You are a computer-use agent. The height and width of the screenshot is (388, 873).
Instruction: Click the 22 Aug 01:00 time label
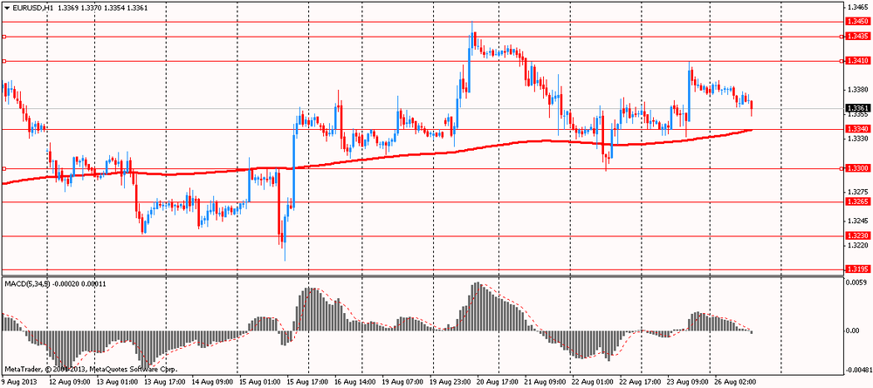click(594, 383)
